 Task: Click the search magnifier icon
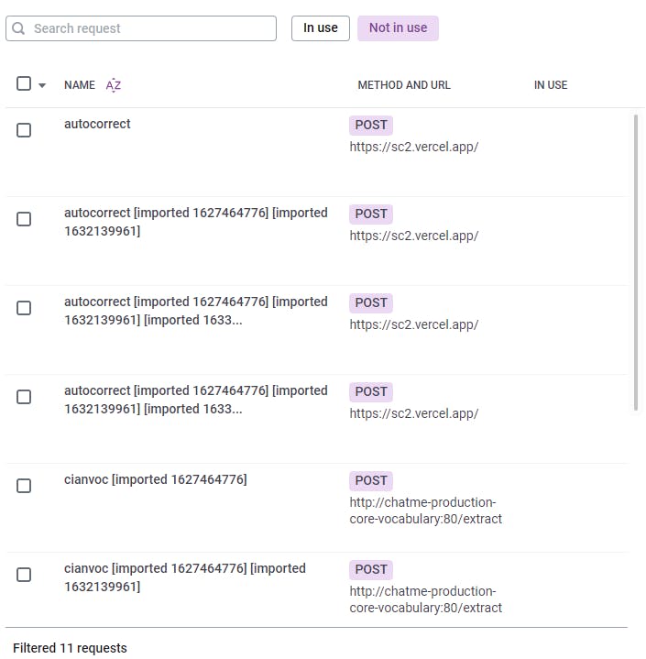(19, 28)
